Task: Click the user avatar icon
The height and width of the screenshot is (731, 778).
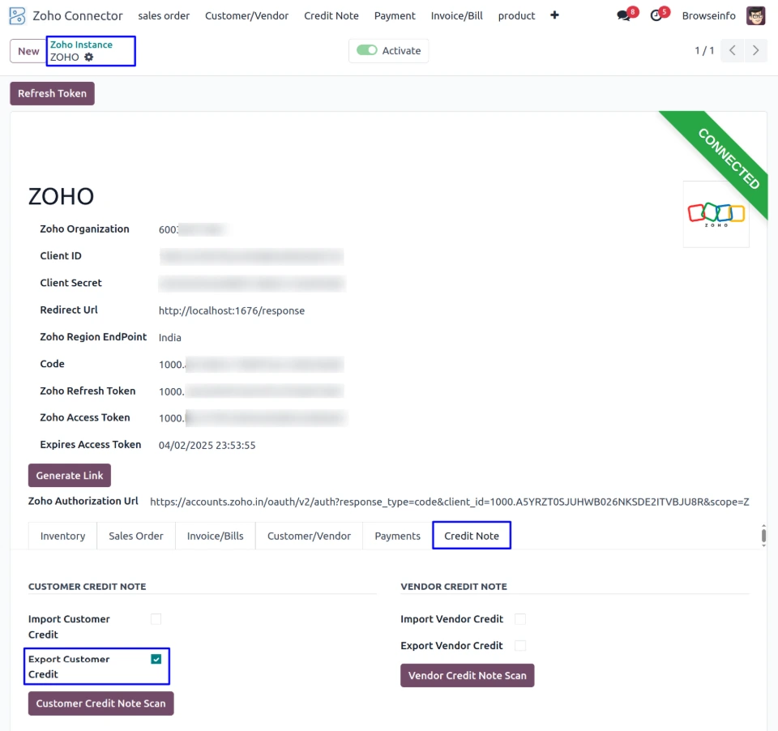Action: (755, 15)
